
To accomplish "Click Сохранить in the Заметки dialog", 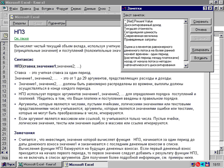I will (201, 22).
